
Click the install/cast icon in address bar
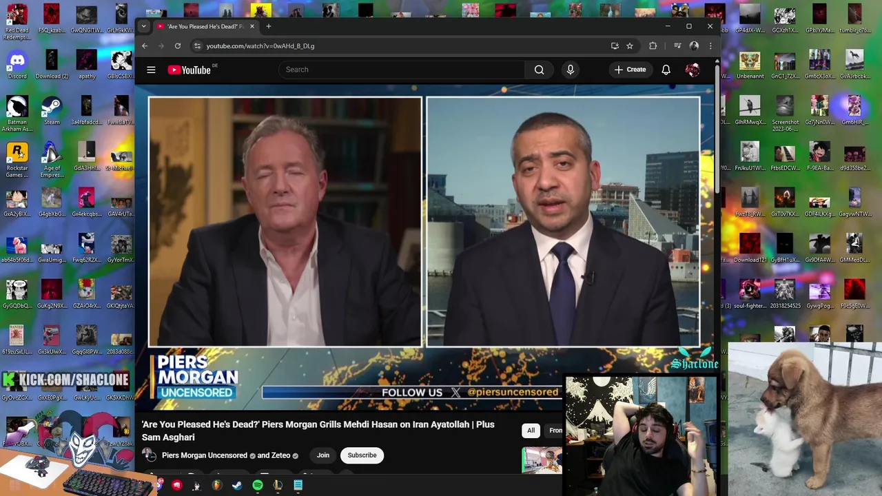(615, 46)
